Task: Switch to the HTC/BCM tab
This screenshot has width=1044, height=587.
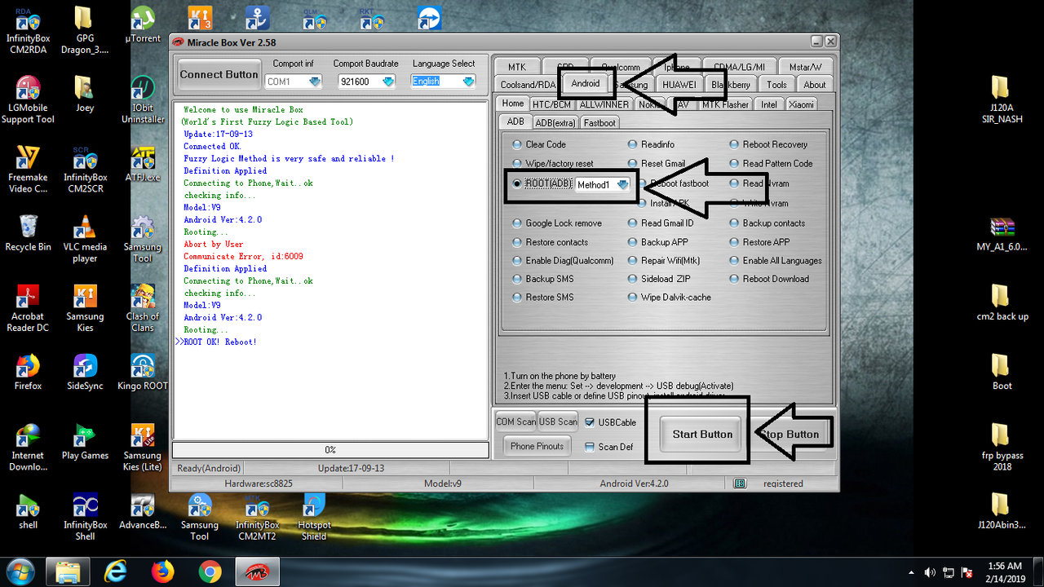Action: pyautogui.click(x=551, y=104)
